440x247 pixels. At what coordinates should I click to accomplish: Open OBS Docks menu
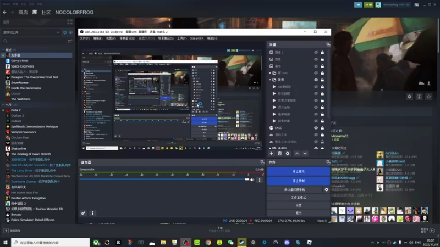[x=128, y=38]
